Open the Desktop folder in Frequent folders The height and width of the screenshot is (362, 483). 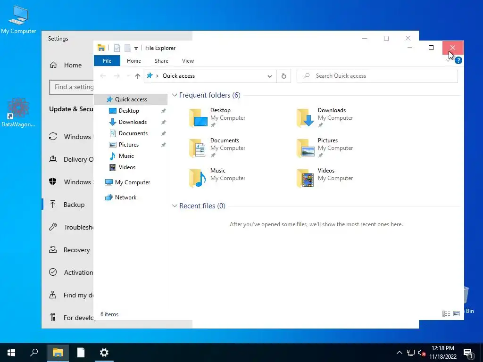pos(217,117)
